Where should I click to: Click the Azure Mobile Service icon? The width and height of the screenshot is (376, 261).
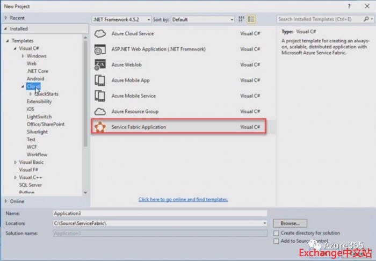coord(100,96)
